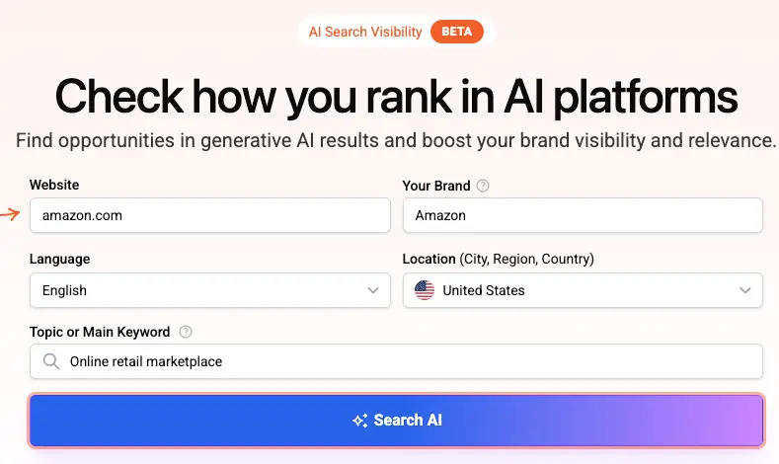Click the help icon beside Topic or Main Keyword
The image size is (779, 464).
point(186,332)
